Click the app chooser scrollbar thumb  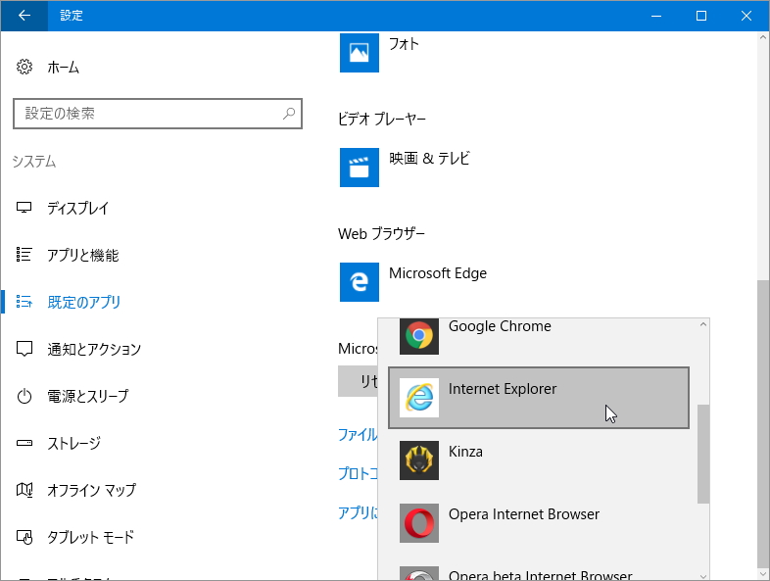pos(703,455)
